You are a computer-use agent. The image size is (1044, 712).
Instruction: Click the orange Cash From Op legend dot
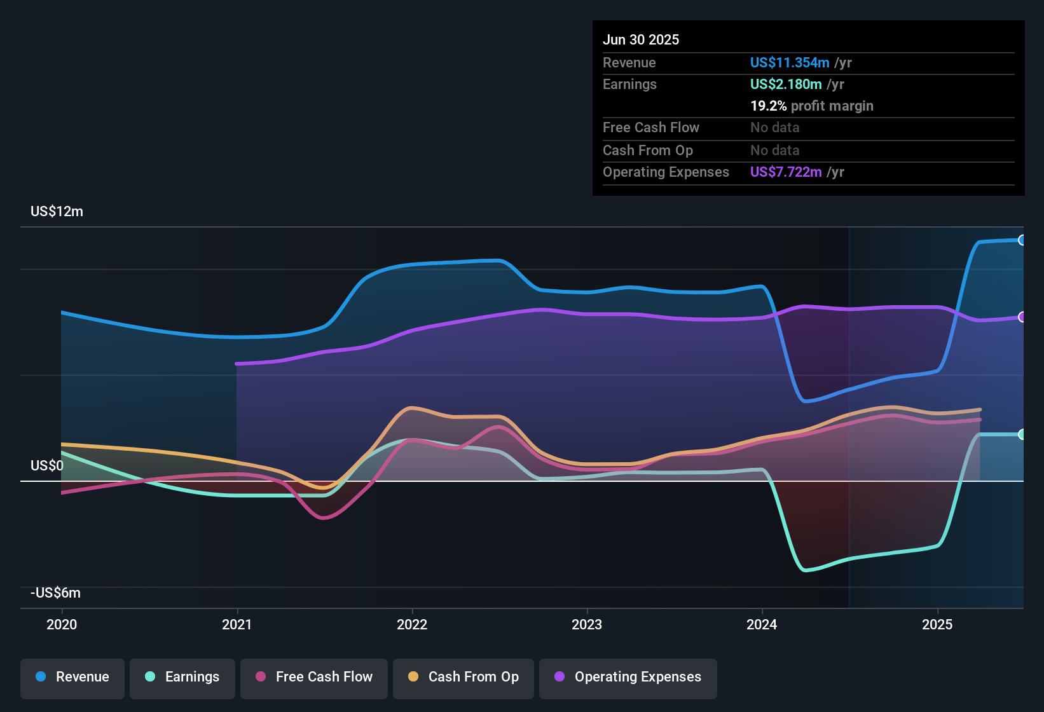click(413, 676)
